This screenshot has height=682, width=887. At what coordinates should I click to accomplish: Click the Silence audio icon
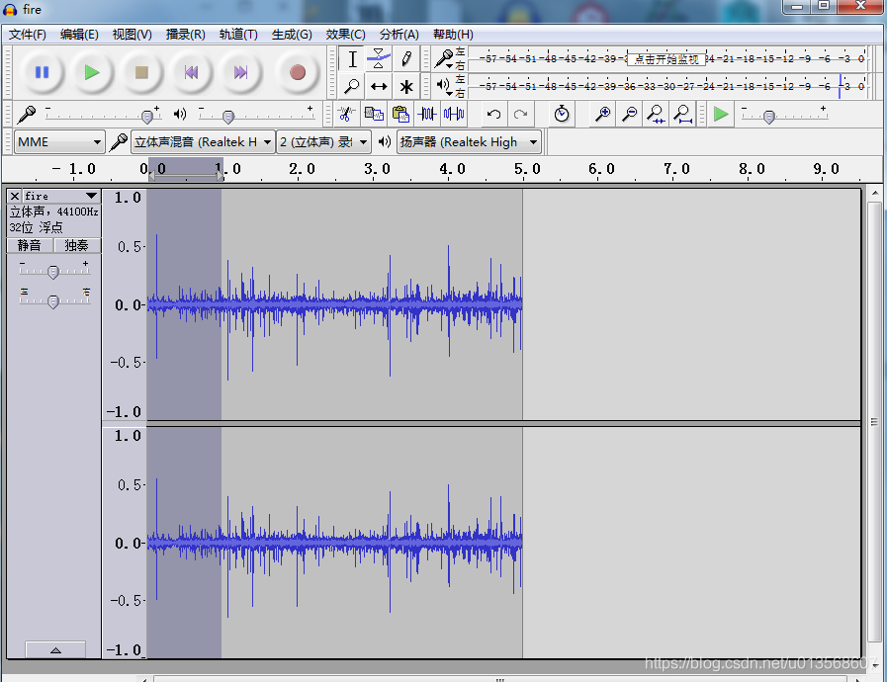click(x=454, y=115)
